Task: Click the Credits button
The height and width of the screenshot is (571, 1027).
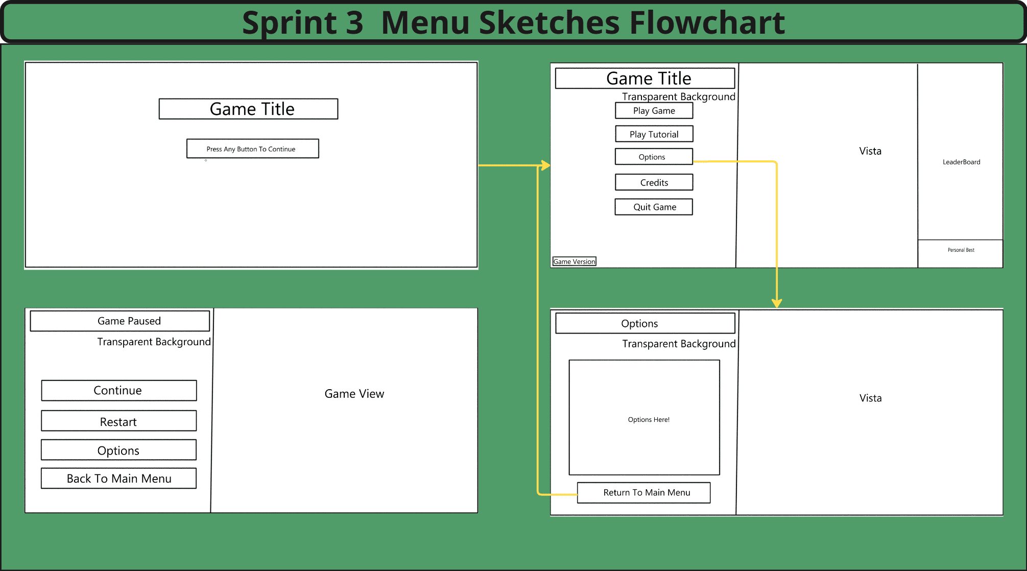Action: (654, 182)
